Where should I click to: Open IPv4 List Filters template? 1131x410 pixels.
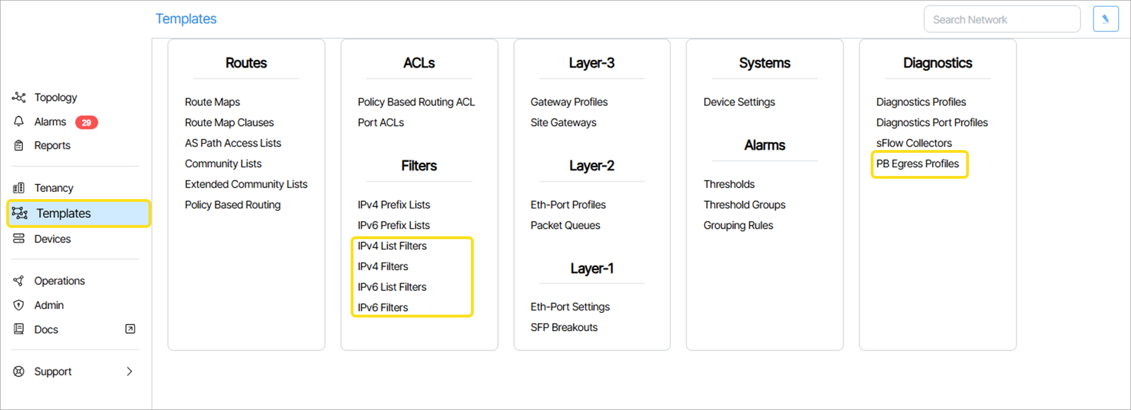click(x=392, y=246)
